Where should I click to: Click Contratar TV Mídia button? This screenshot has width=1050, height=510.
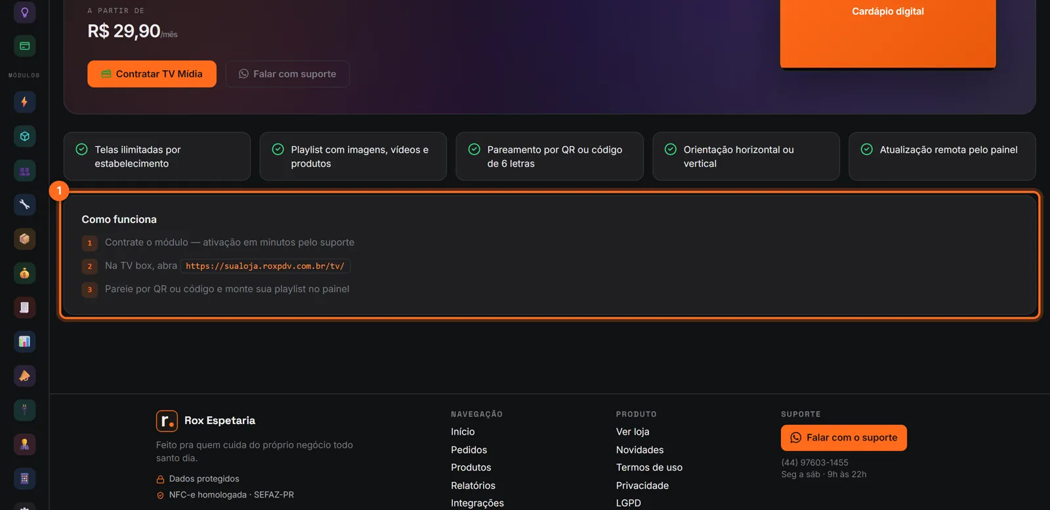(x=152, y=74)
